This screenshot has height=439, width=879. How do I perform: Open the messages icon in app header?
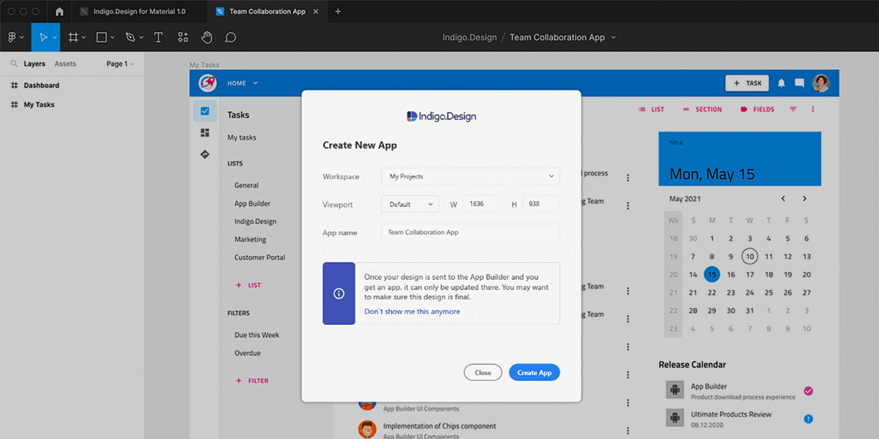click(x=800, y=83)
